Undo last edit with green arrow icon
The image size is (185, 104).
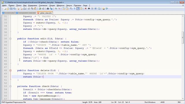(40, 9)
